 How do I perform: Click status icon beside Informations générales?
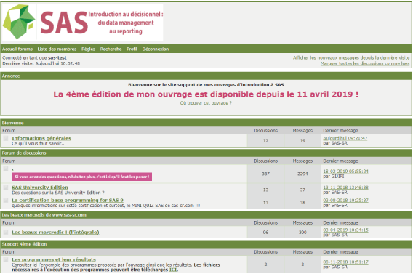coord(6,138)
